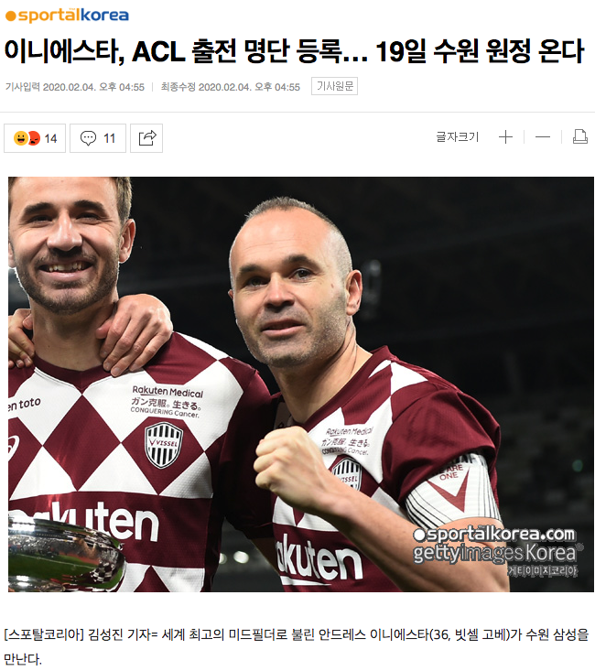Click the 최종수정 timestamp text
This screenshot has width=595, height=671.
[231, 87]
